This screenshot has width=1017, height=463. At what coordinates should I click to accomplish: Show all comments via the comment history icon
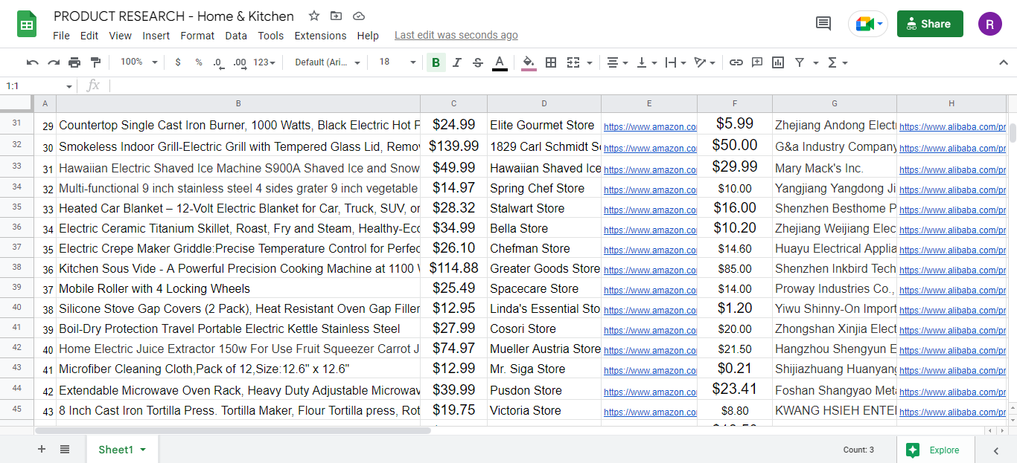click(x=823, y=23)
